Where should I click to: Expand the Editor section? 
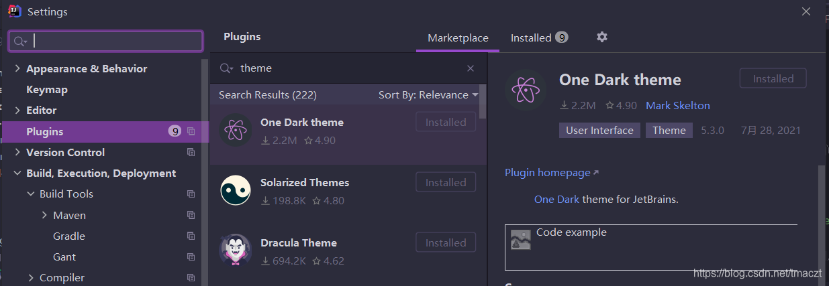17,111
